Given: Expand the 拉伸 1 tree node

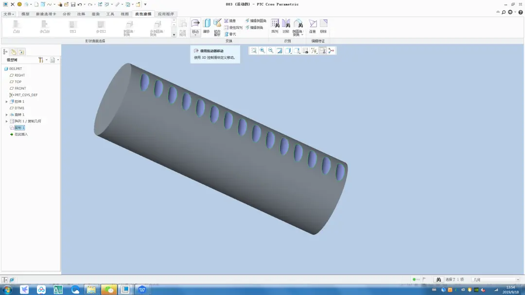Looking at the screenshot, I should coord(7,101).
